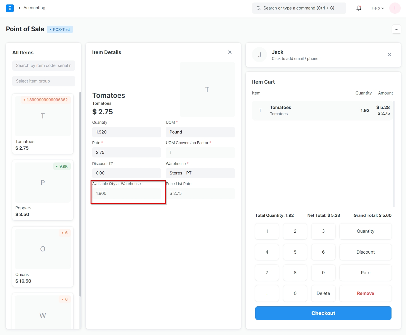The width and height of the screenshot is (406, 335).
Task: Select the Tomatoes item thumbnail
Action: coord(43,116)
